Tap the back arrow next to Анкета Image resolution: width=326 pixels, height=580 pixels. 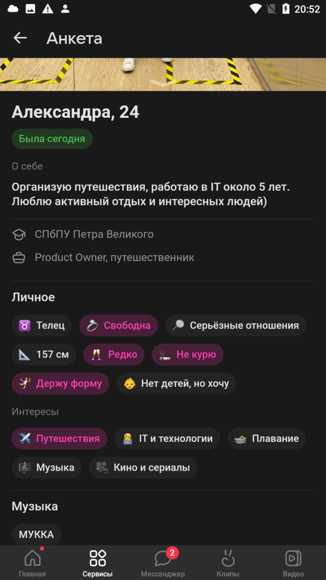tap(20, 38)
